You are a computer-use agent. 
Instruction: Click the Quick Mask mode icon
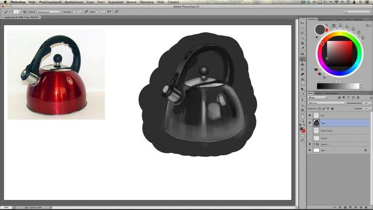click(302, 136)
